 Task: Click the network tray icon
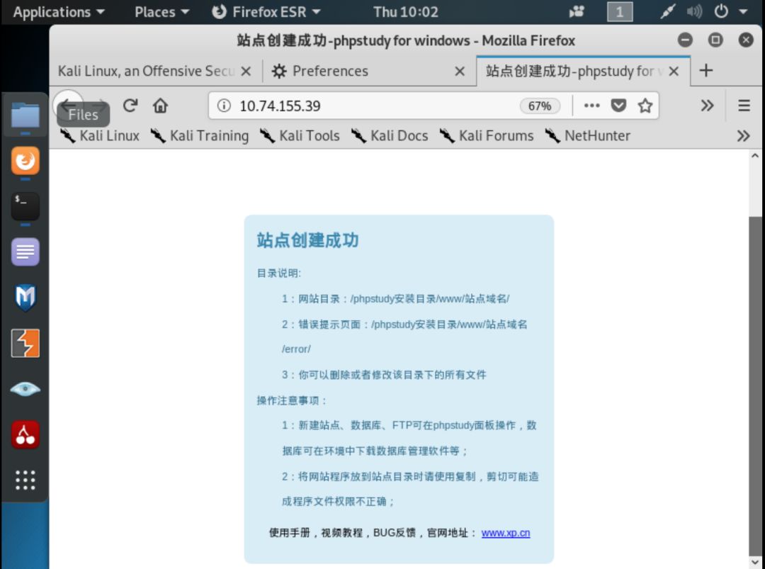(667, 11)
